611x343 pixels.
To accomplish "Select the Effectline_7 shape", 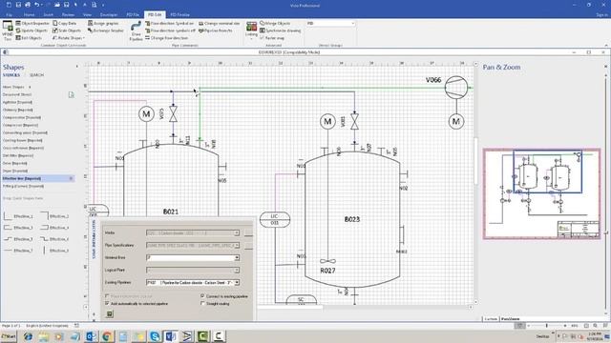I will [x=18, y=251].
